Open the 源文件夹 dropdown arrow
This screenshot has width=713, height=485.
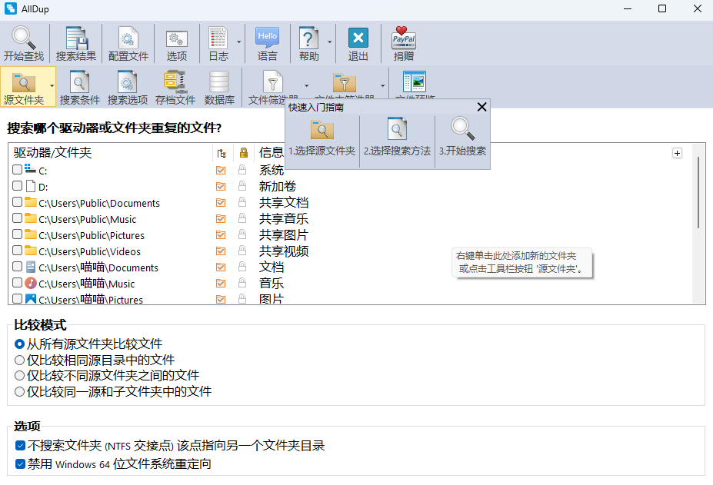pos(52,86)
